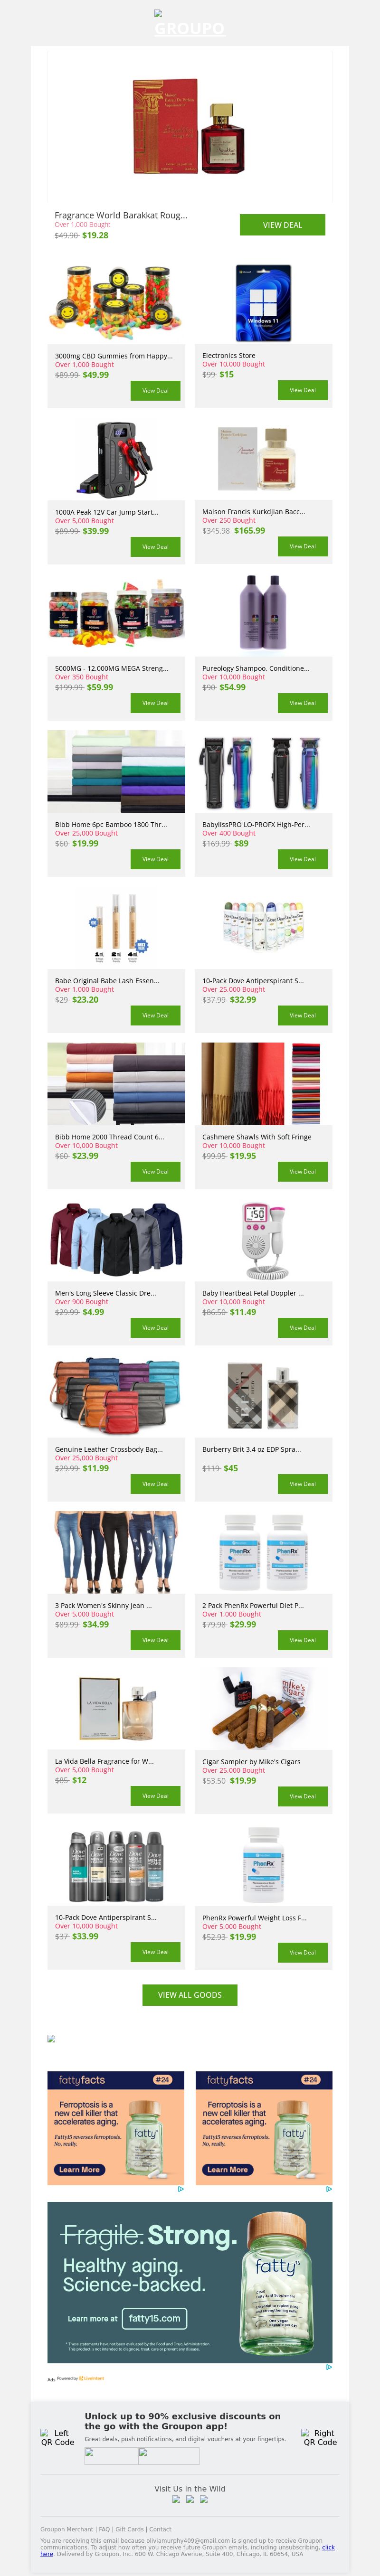Open the first social icon under Visit Us
This screenshot has width=380, height=2576.
pos(176,2499)
